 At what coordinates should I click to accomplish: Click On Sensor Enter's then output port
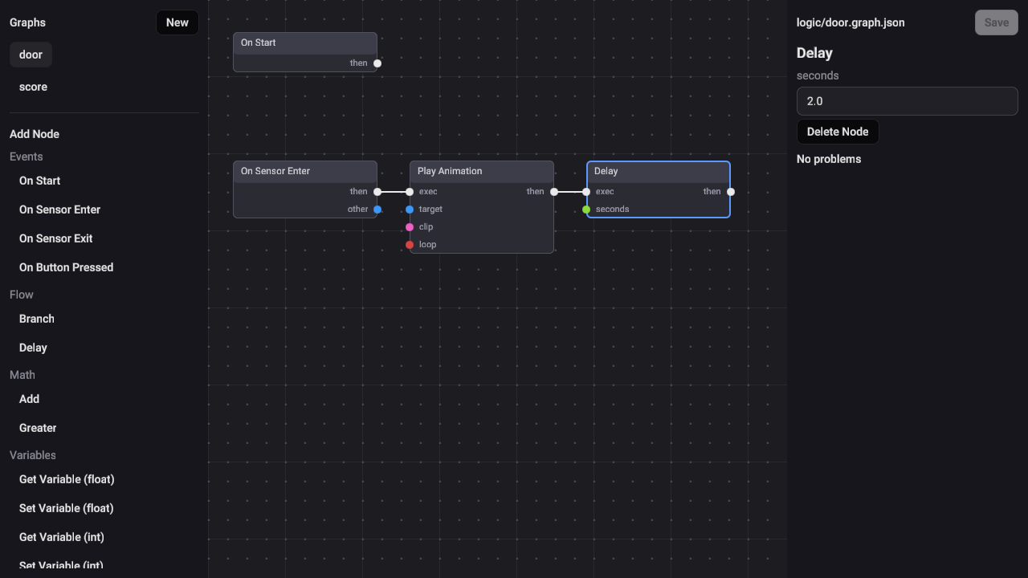(x=377, y=192)
